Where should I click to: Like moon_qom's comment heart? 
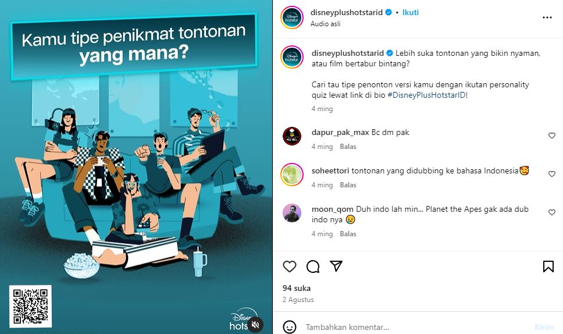coord(552,212)
